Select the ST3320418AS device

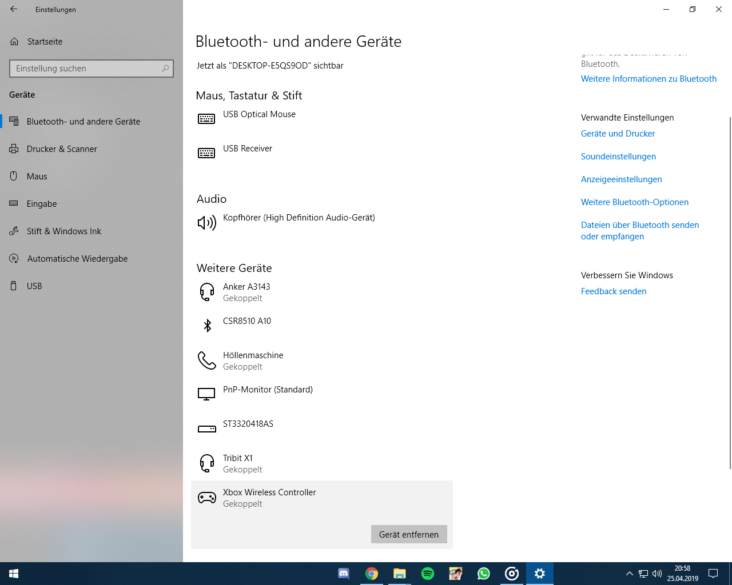pos(322,429)
